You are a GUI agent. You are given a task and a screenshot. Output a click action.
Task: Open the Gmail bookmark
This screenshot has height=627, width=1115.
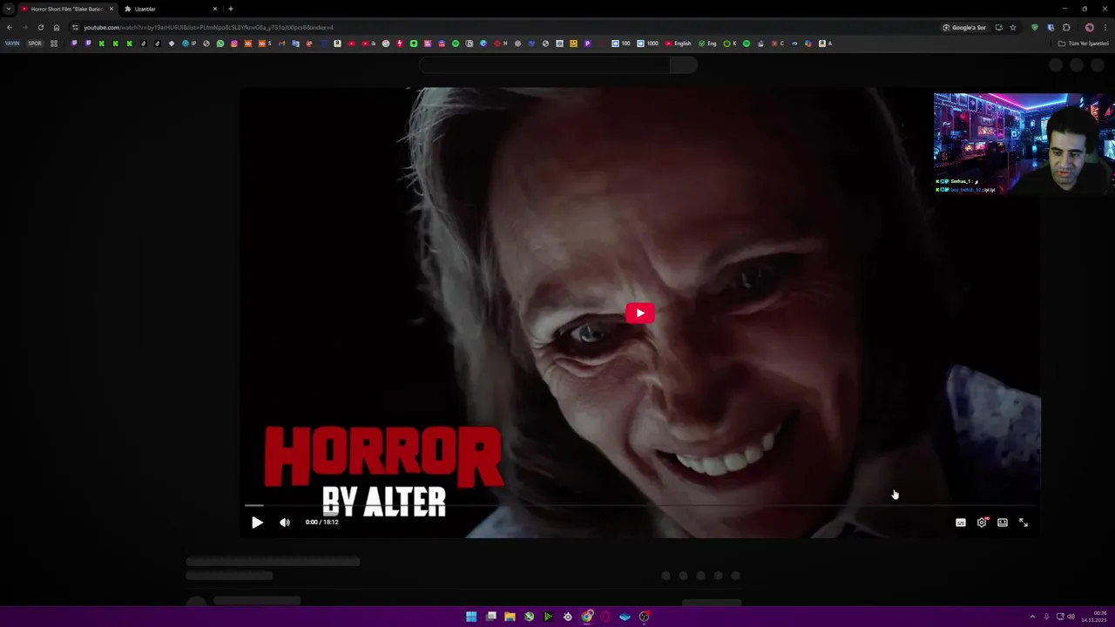(x=281, y=44)
